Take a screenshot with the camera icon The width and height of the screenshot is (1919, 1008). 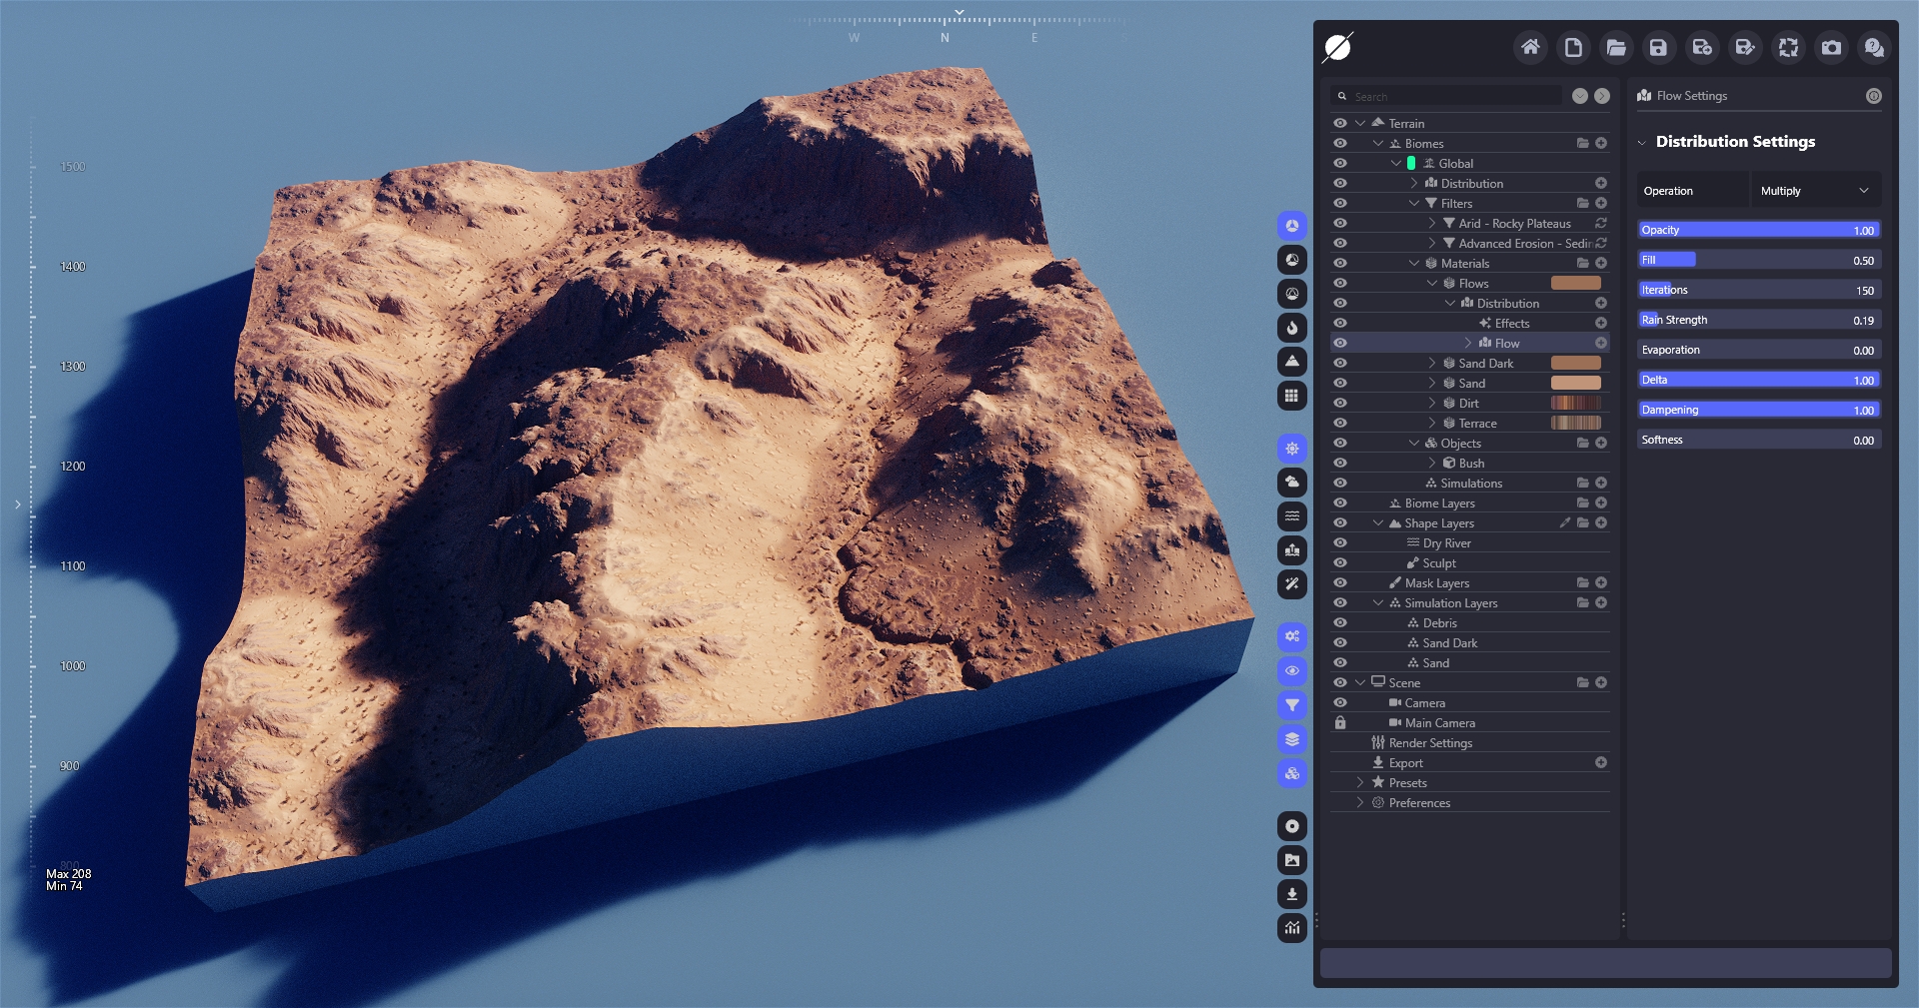point(1831,48)
